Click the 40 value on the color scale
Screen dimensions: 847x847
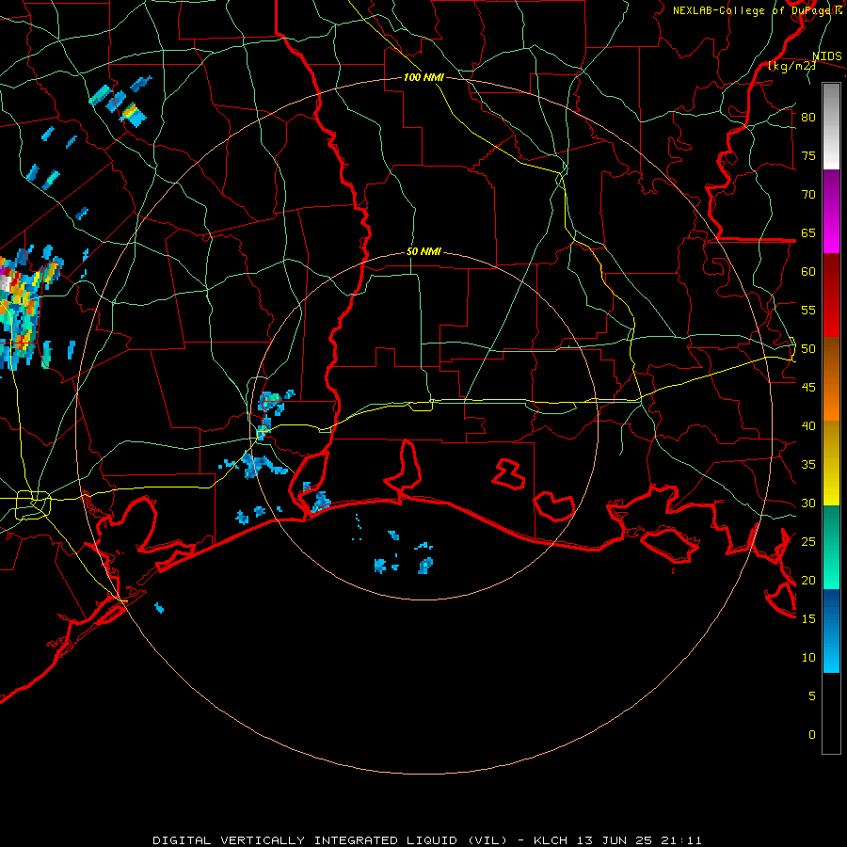(808, 426)
